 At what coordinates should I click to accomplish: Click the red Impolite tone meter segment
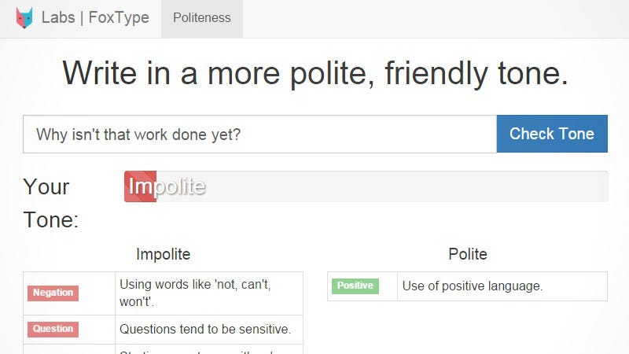tap(141, 186)
